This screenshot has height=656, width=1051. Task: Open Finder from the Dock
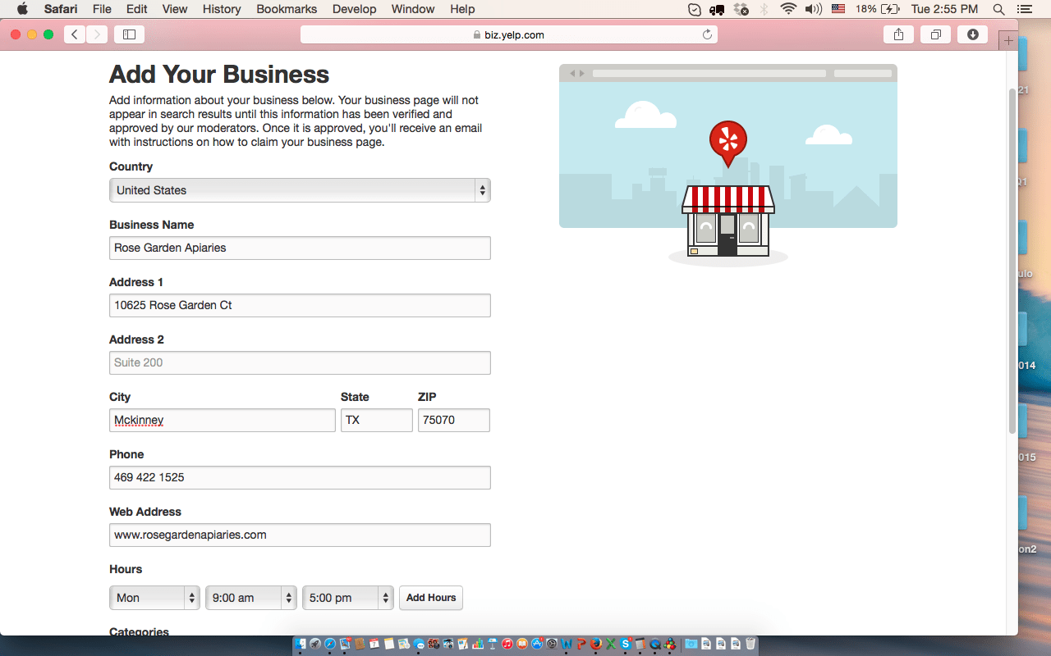click(x=301, y=645)
